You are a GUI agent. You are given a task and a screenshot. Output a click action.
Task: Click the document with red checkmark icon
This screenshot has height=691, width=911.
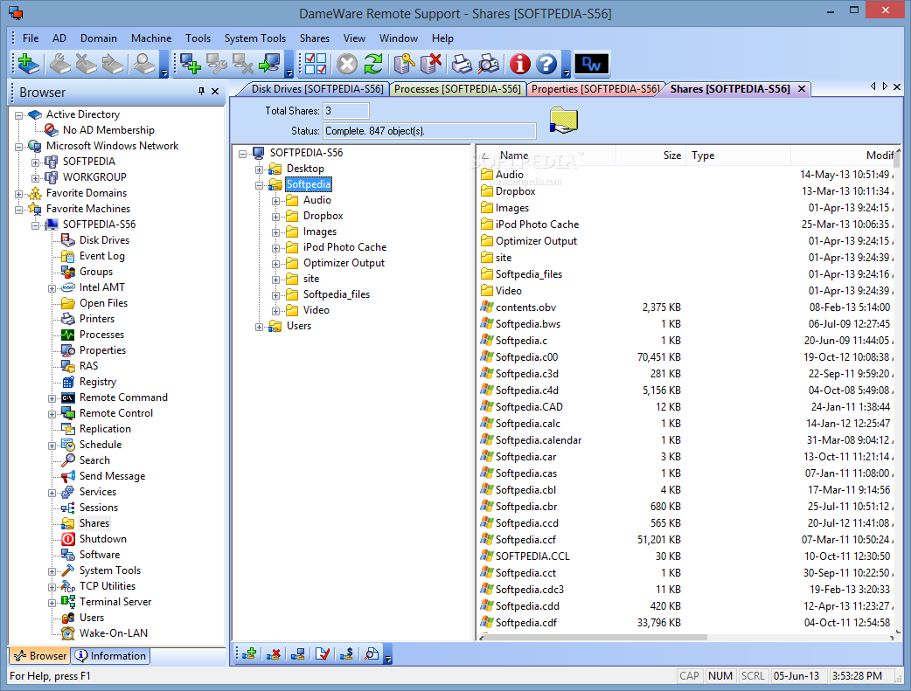pos(323,654)
